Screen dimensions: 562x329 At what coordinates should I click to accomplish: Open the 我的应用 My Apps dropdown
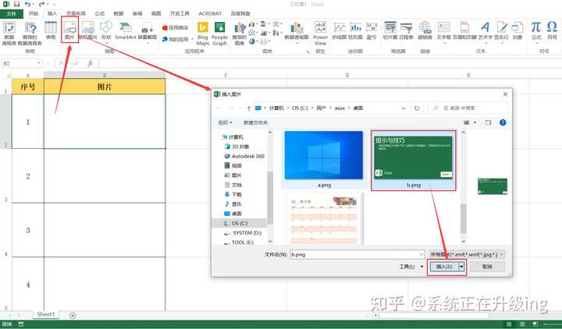click(x=178, y=39)
